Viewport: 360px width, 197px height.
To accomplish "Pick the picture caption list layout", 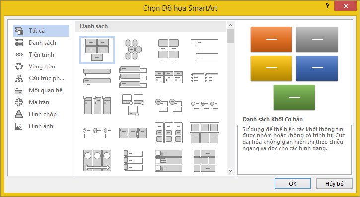I will point(168,50).
